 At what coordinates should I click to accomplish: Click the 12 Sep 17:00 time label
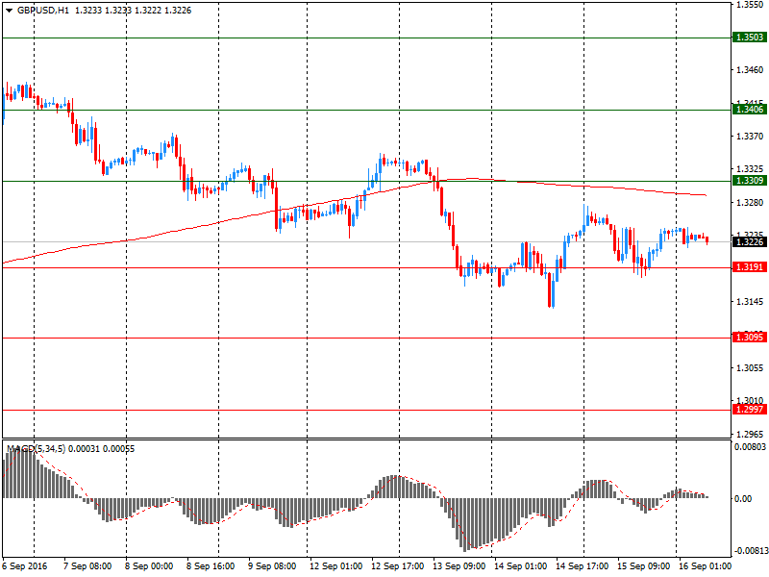coord(398,566)
